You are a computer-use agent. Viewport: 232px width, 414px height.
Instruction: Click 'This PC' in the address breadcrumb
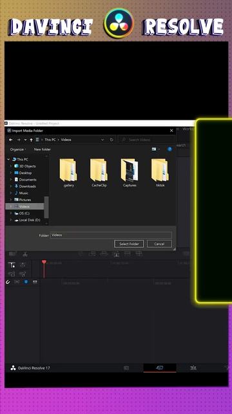50,140
